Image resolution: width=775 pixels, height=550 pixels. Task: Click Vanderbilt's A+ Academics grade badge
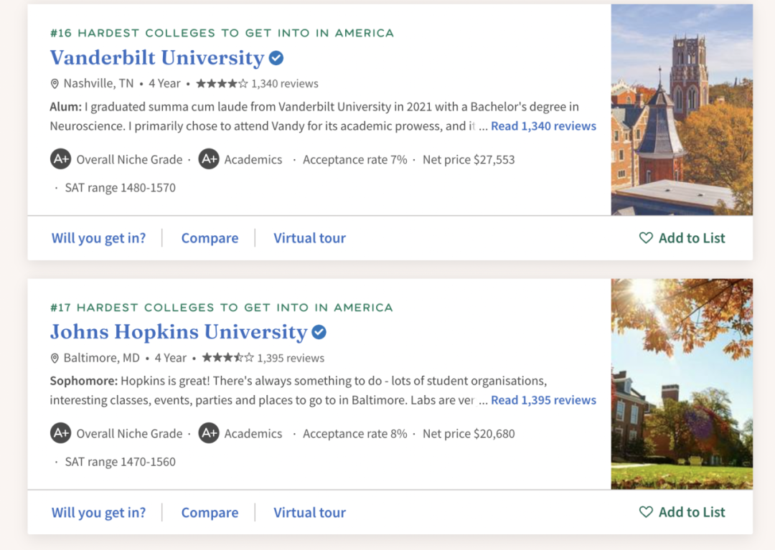point(209,159)
